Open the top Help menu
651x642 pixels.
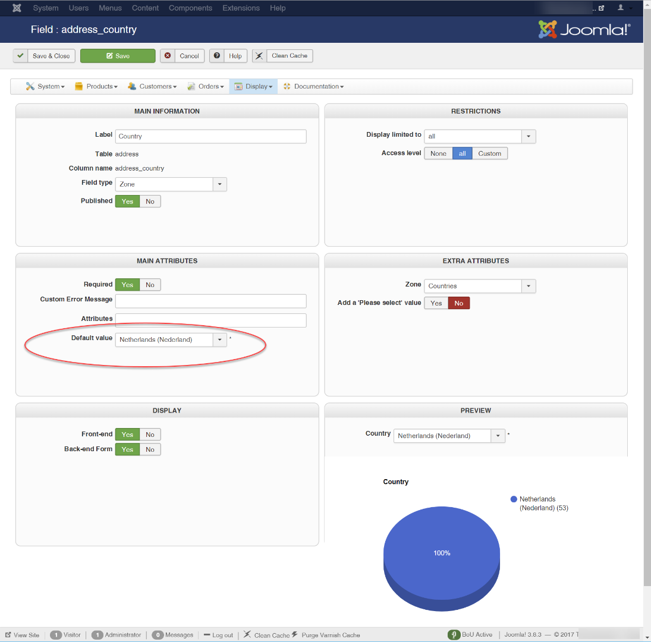click(x=278, y=8)
